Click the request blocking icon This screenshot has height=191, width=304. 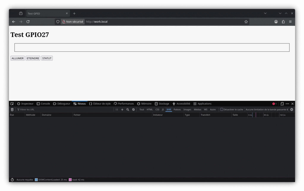click(x=133, y=109)
